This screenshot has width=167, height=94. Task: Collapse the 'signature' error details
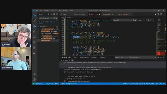coord(62,74)
